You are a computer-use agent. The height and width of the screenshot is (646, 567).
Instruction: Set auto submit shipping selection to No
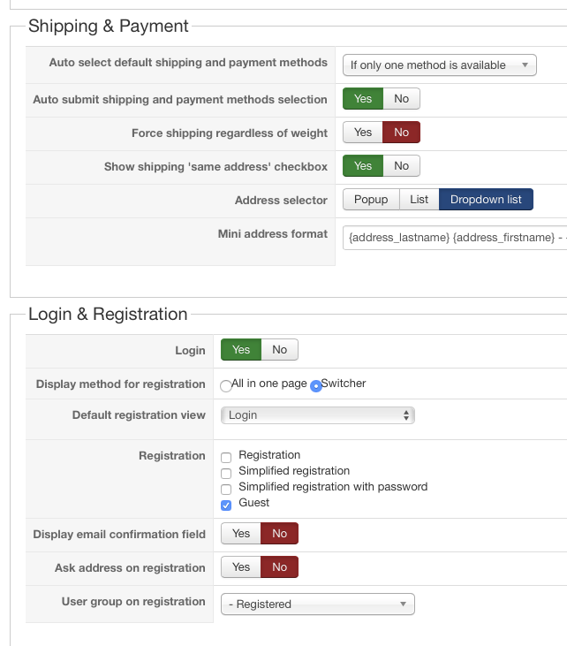[402, 99]
